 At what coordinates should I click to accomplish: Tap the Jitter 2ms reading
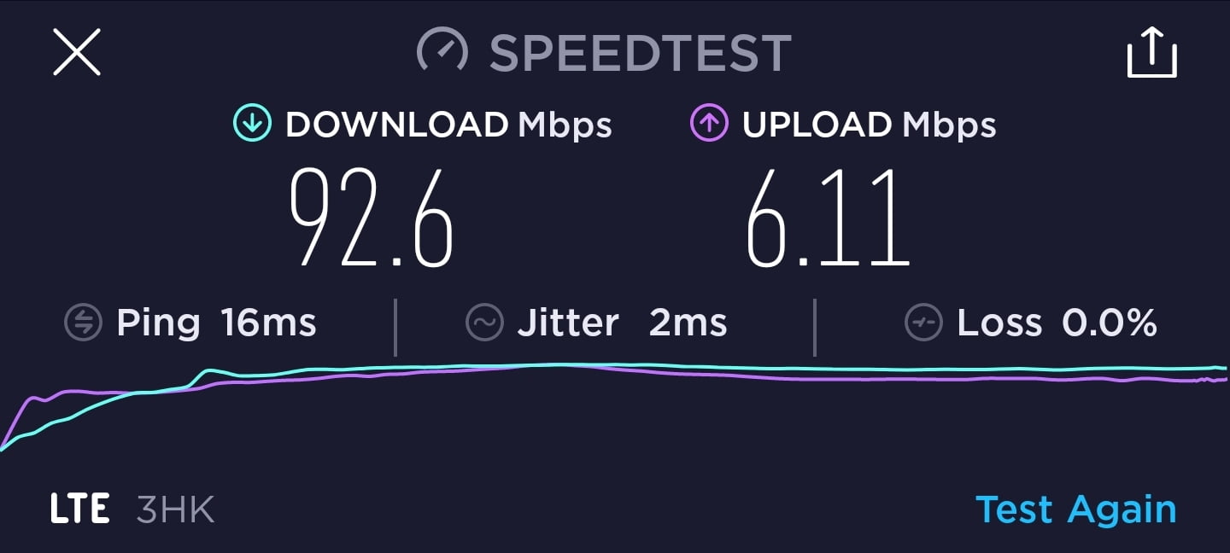(622, 323)
